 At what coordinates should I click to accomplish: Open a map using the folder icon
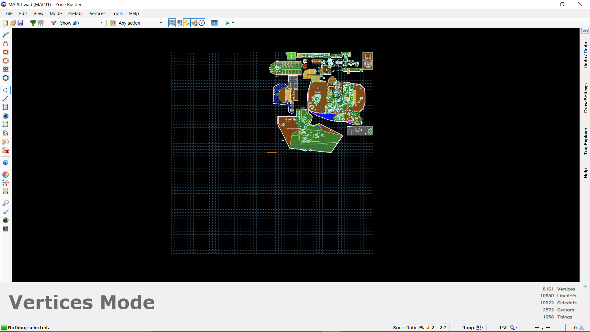click(x=13, y=23)
